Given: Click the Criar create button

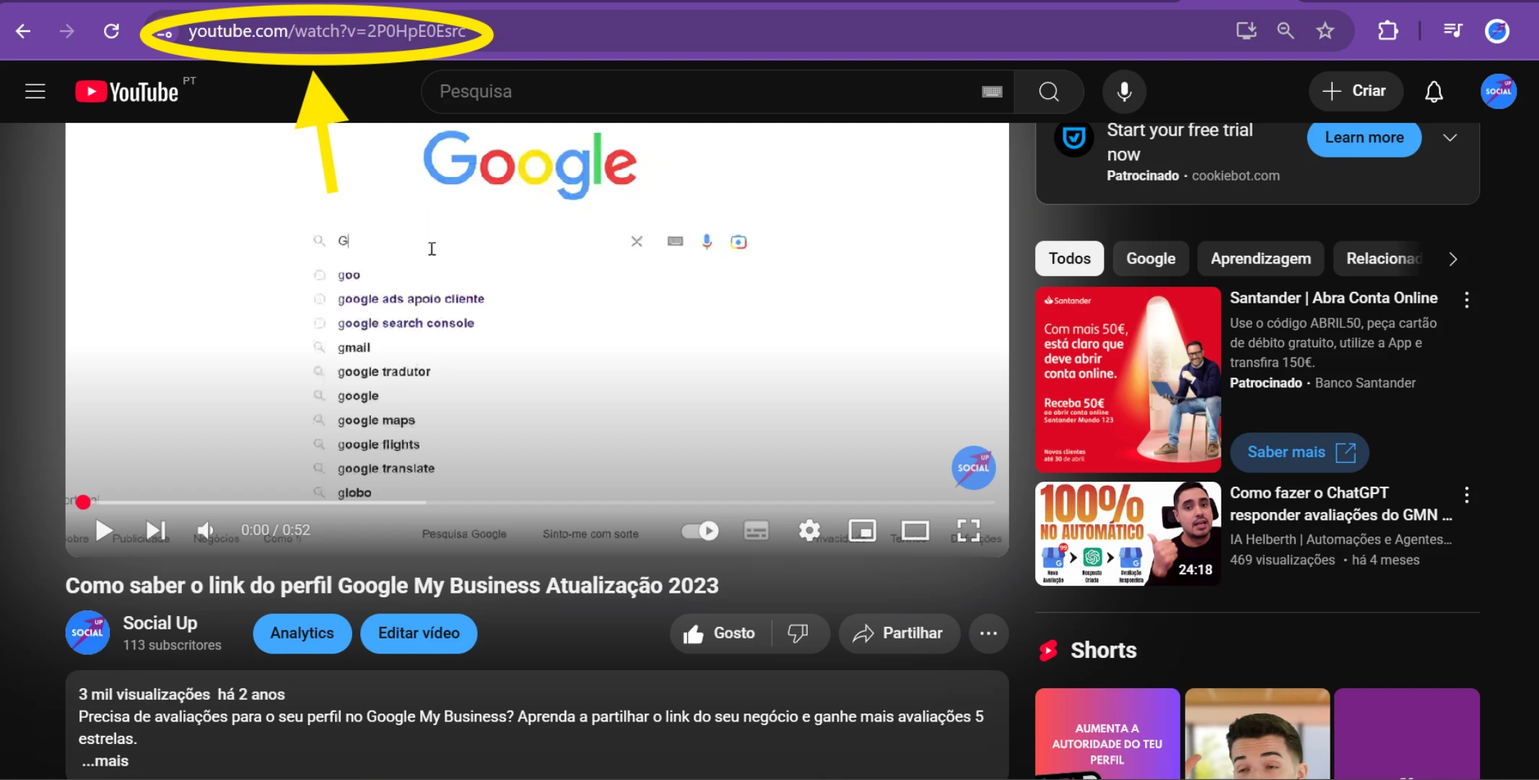Looking at the screenshot, I should (x=1355, y=91).
